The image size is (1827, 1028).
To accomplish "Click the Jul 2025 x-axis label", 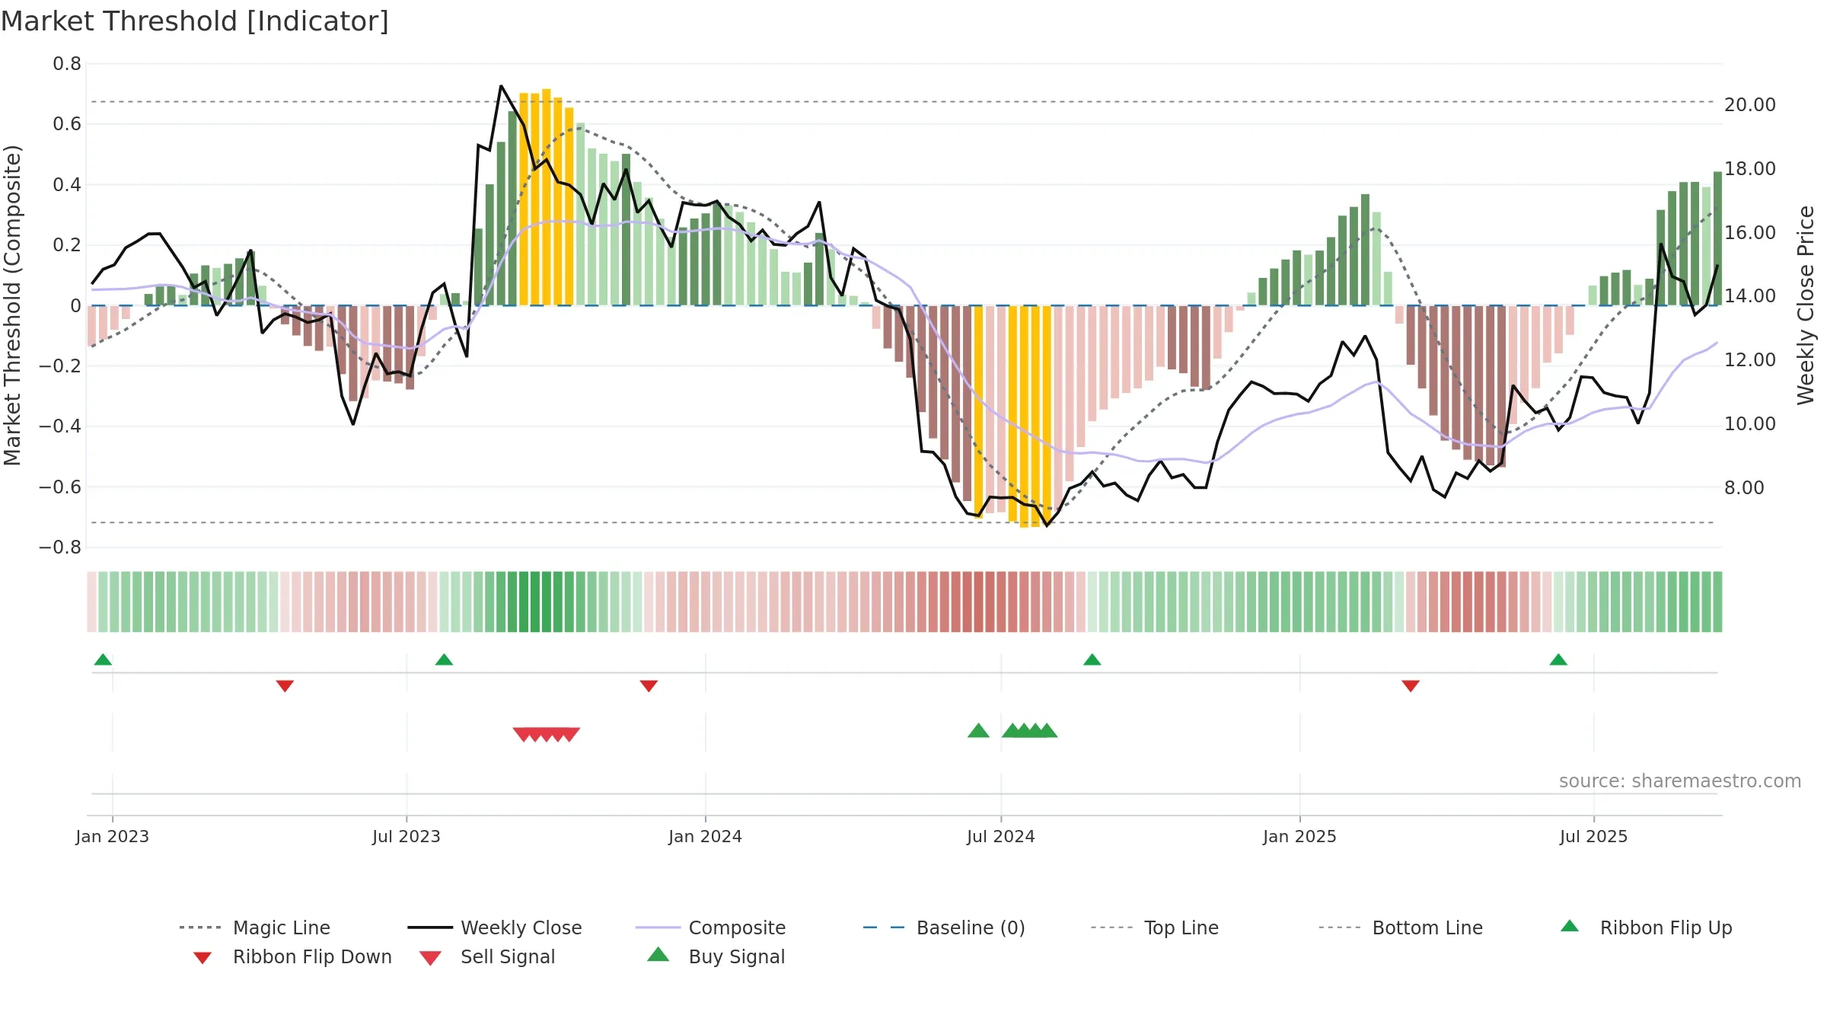I will point(1593,837).
